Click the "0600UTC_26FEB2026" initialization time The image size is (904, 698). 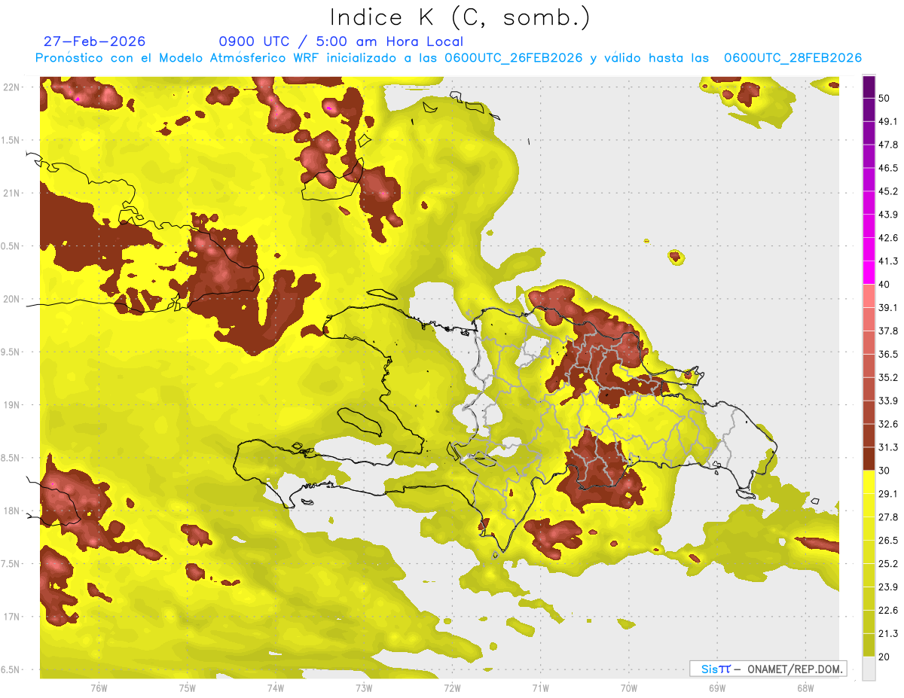point(514,58)
